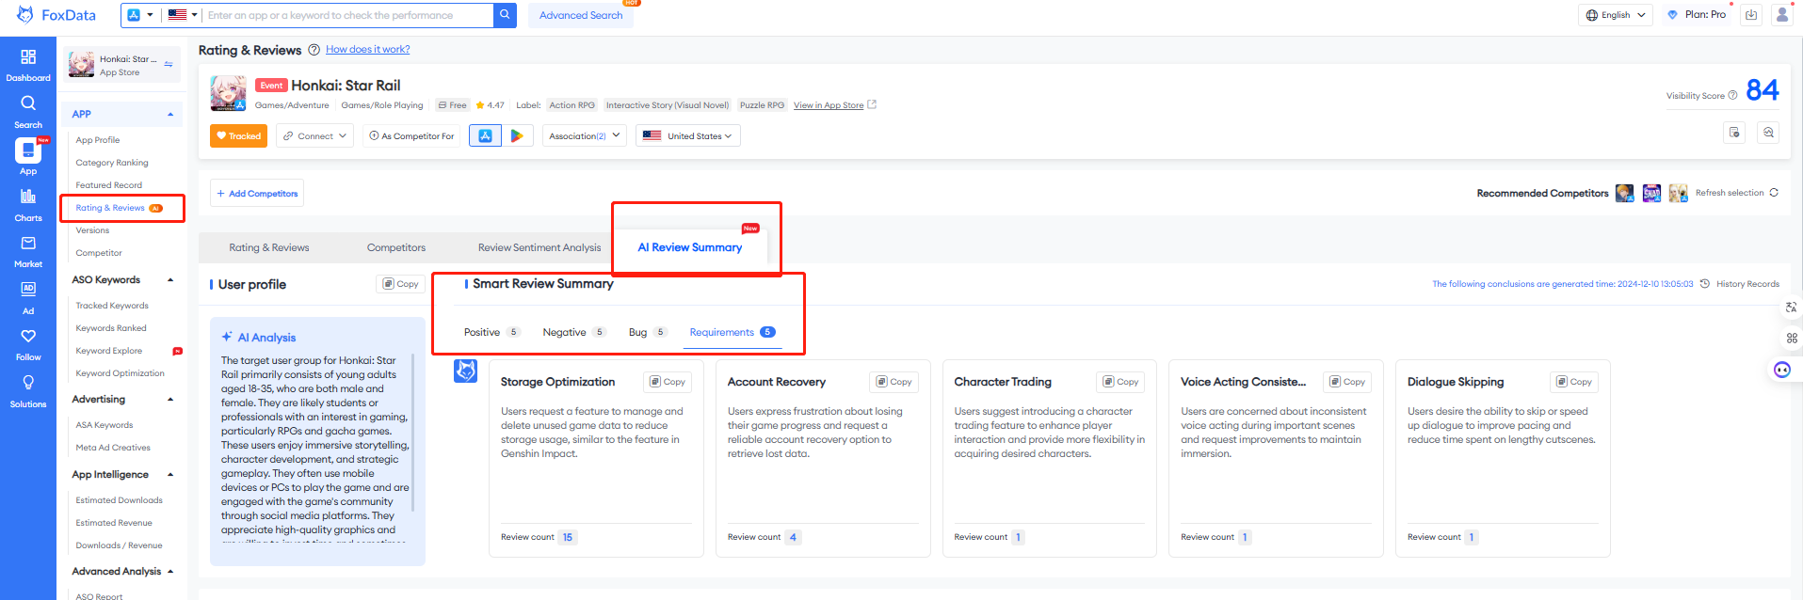This screenshot has height=600, width=1803.
Task: Collapse the APP sidebar section
Action: coord(170,115)
